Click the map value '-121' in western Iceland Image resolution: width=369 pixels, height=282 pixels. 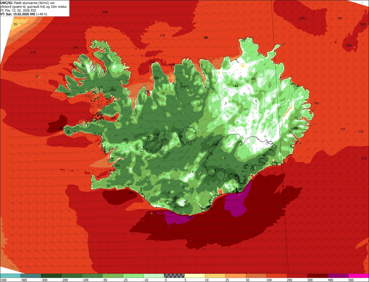tap(125, 140)
